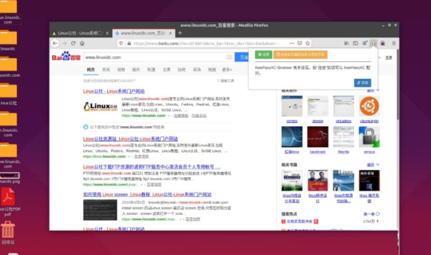Save page to Pocket icon
431x255 pixels.
300,44
